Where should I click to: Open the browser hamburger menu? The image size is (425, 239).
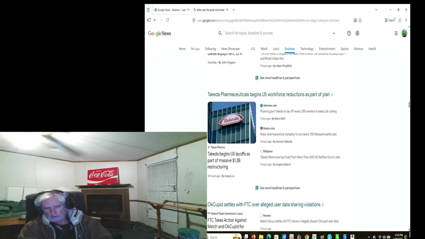406,20
